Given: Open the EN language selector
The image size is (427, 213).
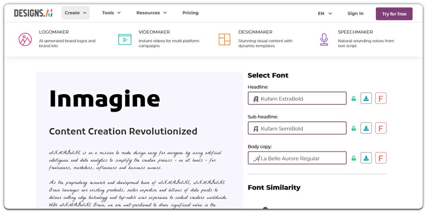Looking at the screenshot, I should (x=325, y=13).
